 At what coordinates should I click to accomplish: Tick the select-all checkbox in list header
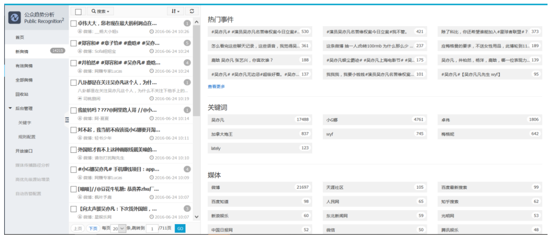pyautogui.click(x=79, y=12)
